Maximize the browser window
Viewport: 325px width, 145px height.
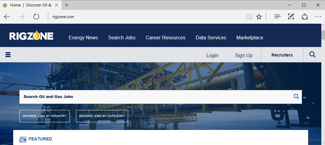pos(304,5)
